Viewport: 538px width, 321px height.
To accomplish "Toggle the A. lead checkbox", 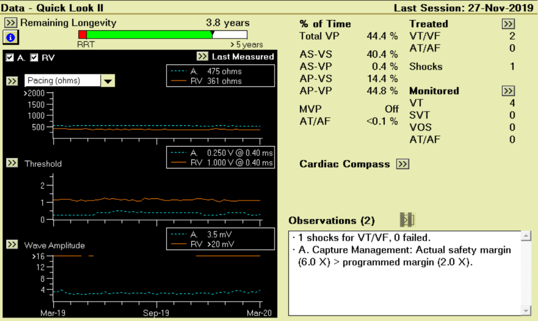I will tap(10, 58).
